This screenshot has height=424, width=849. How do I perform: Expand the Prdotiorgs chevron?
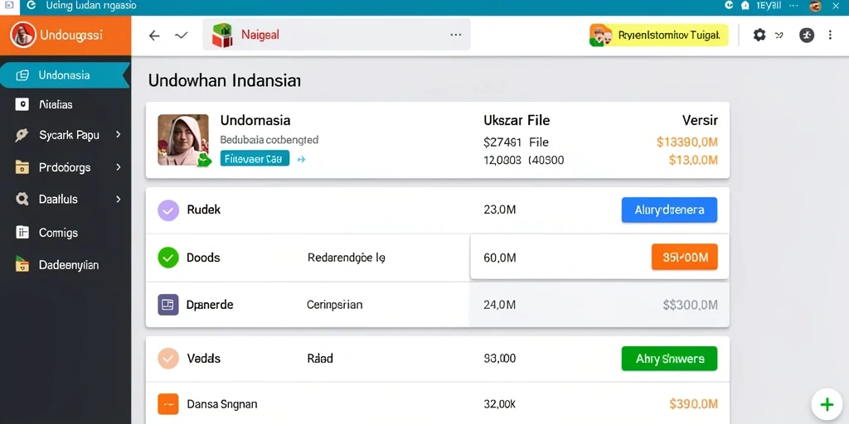[118, 167]
